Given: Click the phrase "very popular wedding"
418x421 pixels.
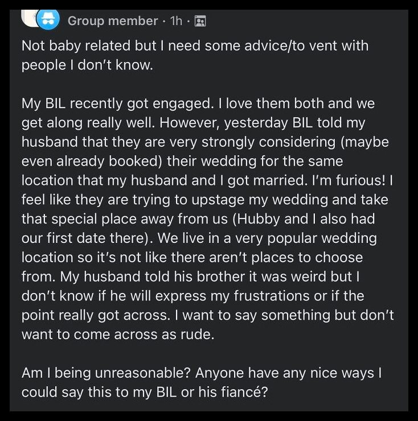Looking at the screenshot, I should pyautogui.click(x=306, y=238).
